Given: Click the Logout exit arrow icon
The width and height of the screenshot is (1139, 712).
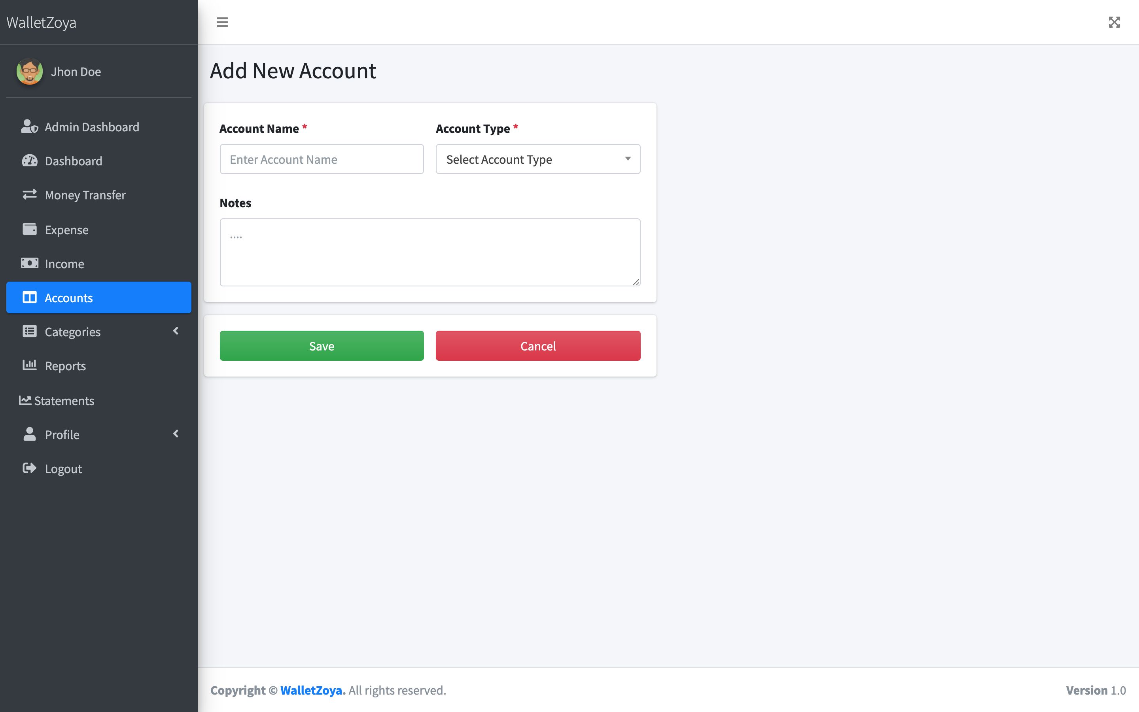Looking at the screenshot, I should pyautogui.click(x=30, y=468).
